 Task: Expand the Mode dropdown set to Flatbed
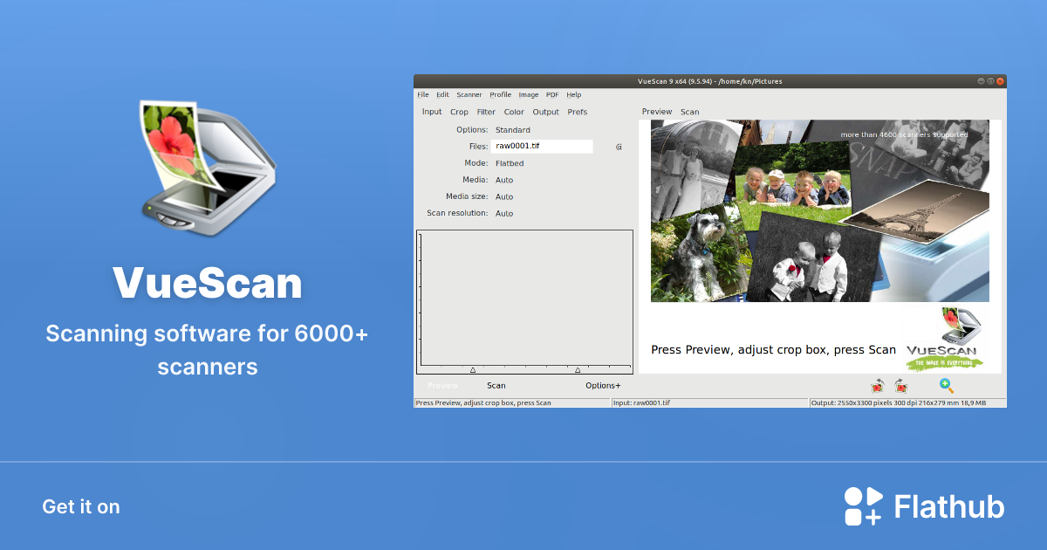pos(510,163)
